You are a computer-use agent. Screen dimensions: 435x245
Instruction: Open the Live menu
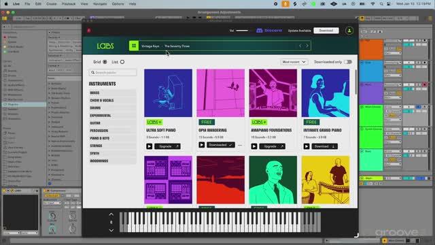coord(16,4)
